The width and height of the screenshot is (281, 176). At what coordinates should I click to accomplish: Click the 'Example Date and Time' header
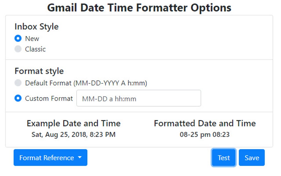73,123
